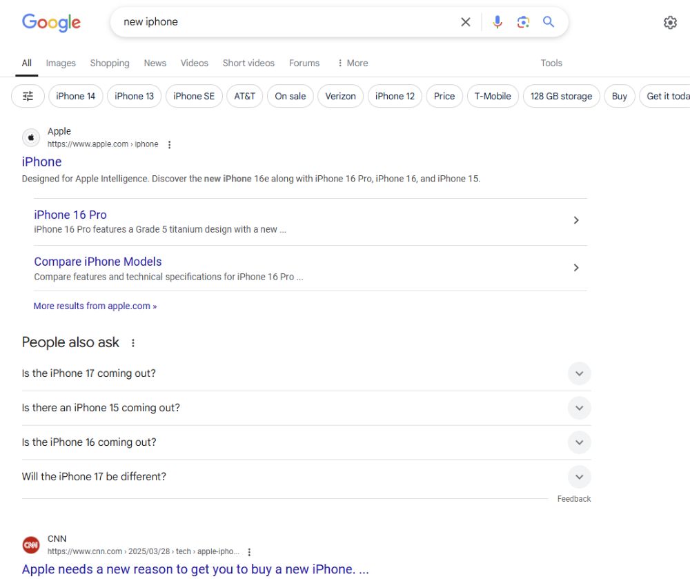Apply the Get it today filter chip
Screen dimensions: 690x579
(665, 96)
